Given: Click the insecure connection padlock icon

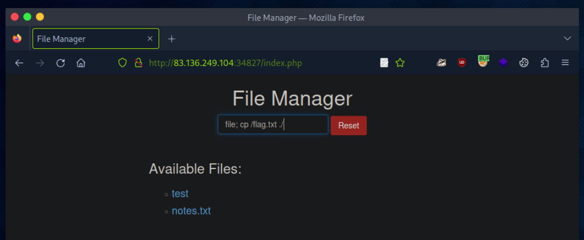Looking at the screenshot, I should (138, 63).
